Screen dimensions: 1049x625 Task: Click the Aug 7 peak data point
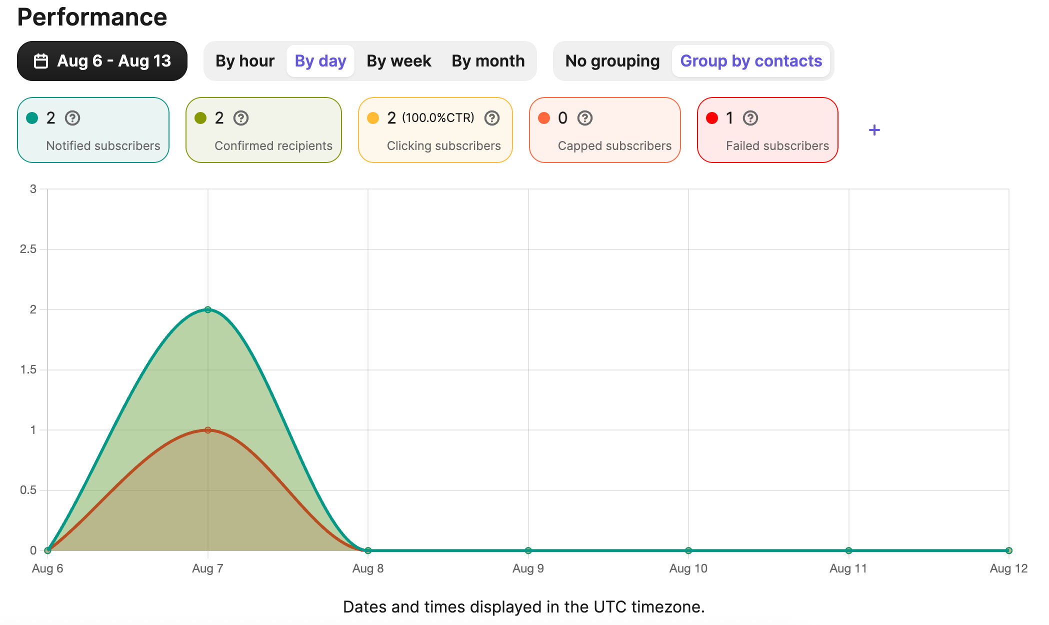click(207, 309)
